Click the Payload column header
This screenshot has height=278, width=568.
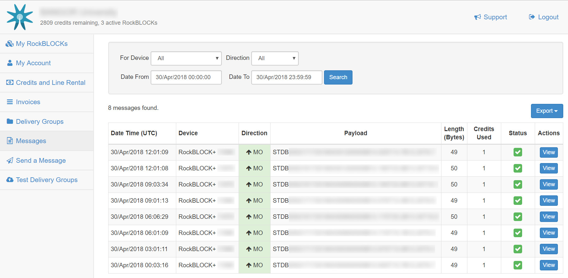[356, 133]
